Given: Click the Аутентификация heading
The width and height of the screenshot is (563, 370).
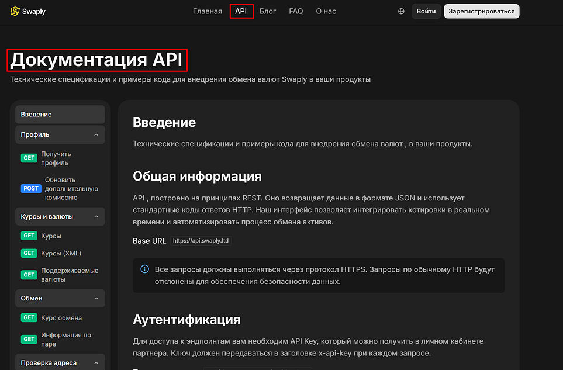Looking at the screenshot, I should (x=186, y=319).
